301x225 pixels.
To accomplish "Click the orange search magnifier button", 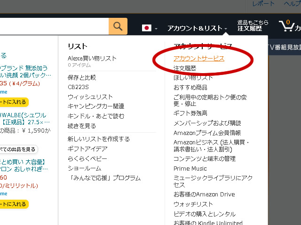I will [x=118, y=26].
